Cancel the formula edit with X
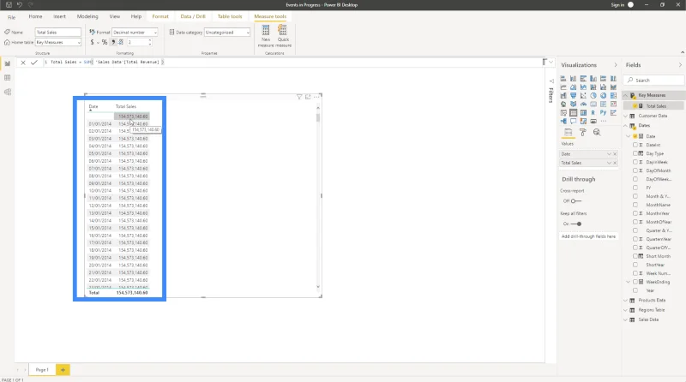Screen dimensions: 686x382 23,63
